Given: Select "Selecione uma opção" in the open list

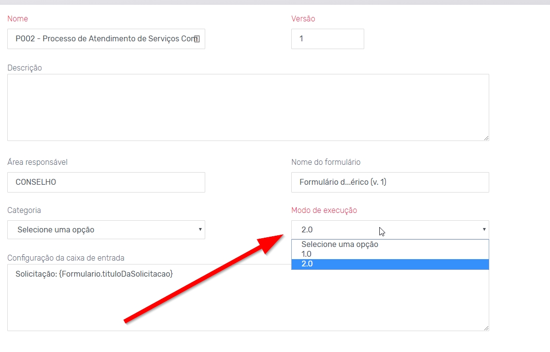Looking at the screenshot, I should coord(340,245).
